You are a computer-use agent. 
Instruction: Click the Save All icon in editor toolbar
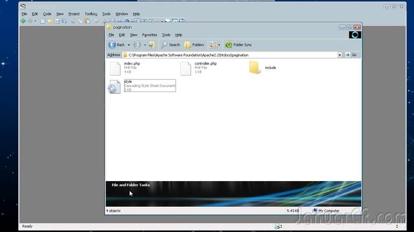64,21
